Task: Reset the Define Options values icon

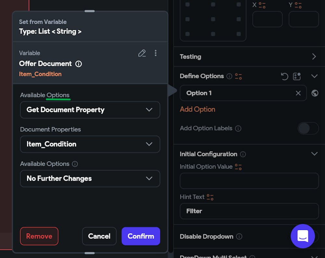Action: point(284,76)
